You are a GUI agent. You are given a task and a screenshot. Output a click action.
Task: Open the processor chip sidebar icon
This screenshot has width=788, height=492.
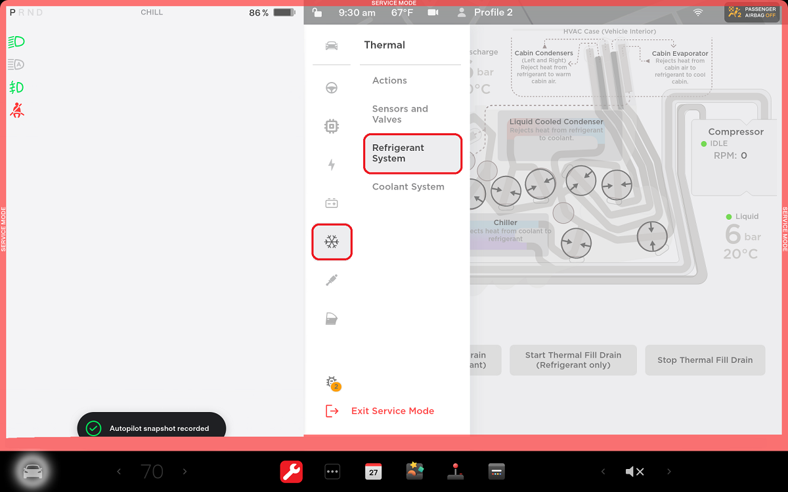(332, 127)
